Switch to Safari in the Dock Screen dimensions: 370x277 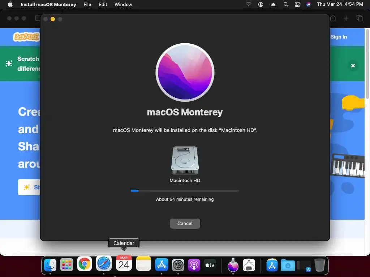(104, 263)
